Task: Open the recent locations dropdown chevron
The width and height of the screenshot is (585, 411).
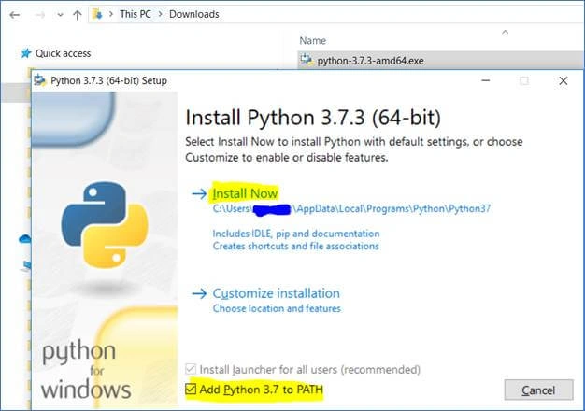Action: pyautogui.click(x=60, y=15)
